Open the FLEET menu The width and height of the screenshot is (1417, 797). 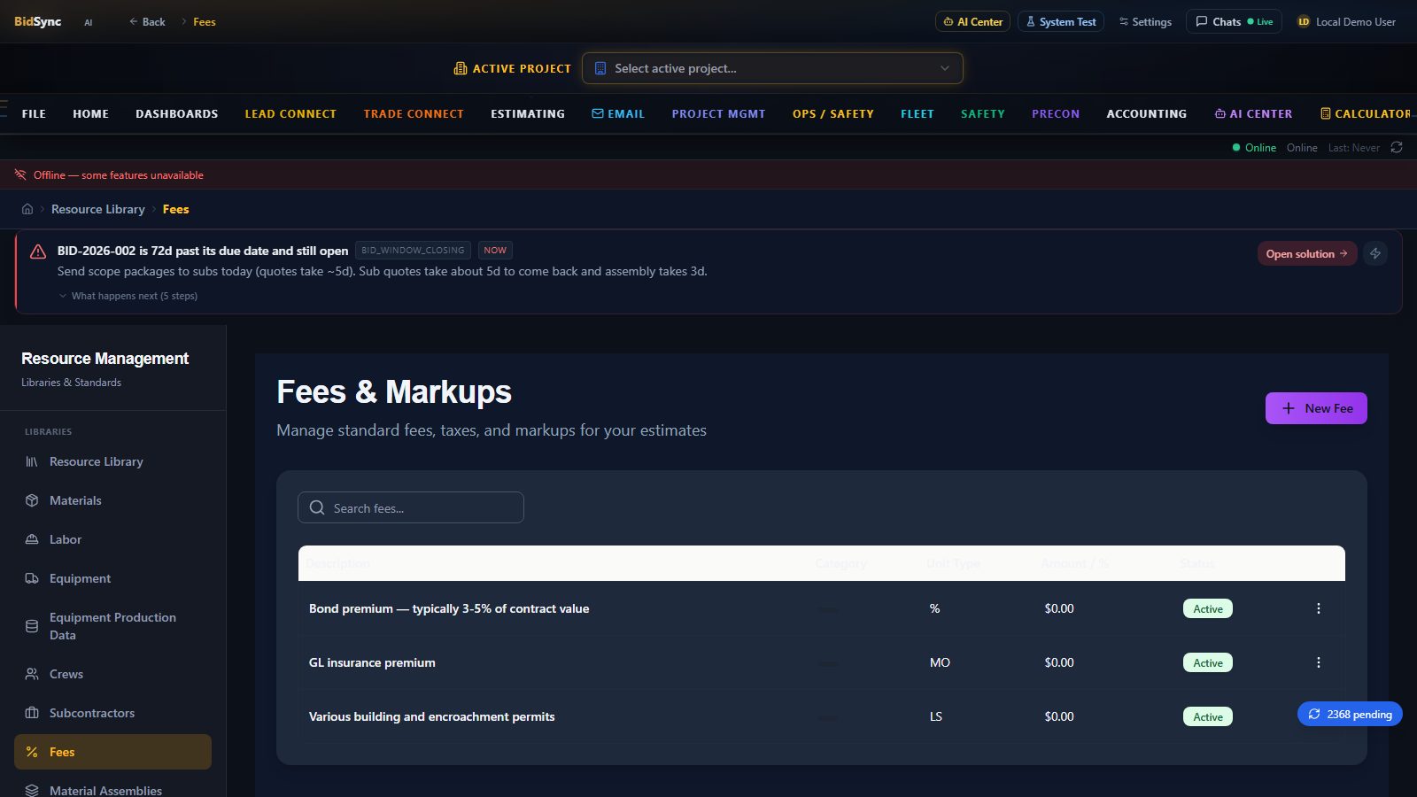pos(918,113)
